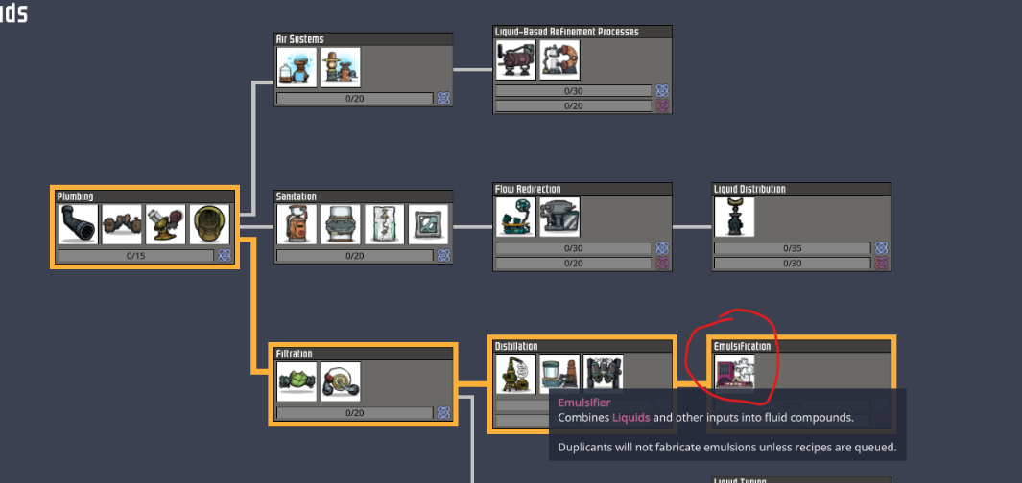Click the pink Liquids link in tooltip
The width and height of the screenshot is (1022, 483).
pyautogui.click(x=630, y=418)
